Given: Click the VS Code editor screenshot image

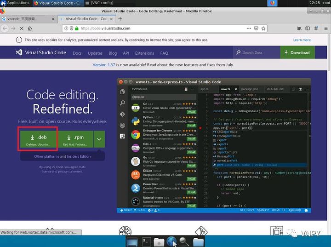Looking at the screenshot, I should pyautogui.click(x=214, y=146).
